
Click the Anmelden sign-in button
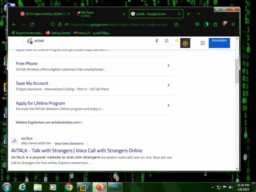click(x=219, y=43)
